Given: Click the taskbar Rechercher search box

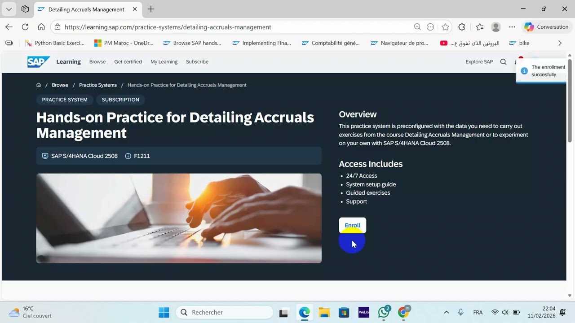Looking at the screenshot, I should point(225,312).
